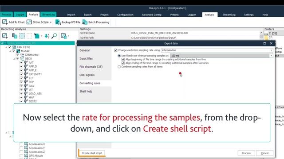Screen dimensions: 284x159
Task: Click the teal Logger tab on left
Action: 20,15
